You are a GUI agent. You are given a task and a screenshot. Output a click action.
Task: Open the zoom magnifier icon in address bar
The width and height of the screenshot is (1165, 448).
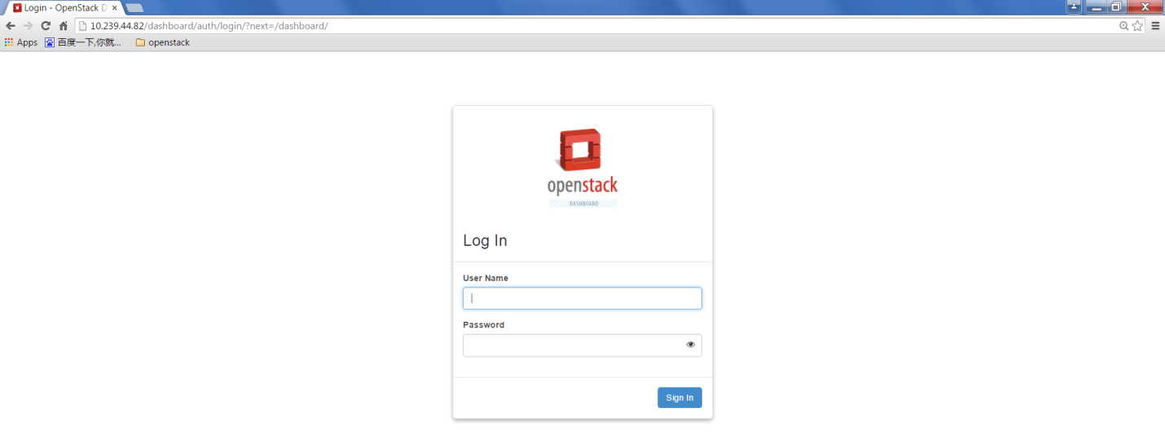1123,26
